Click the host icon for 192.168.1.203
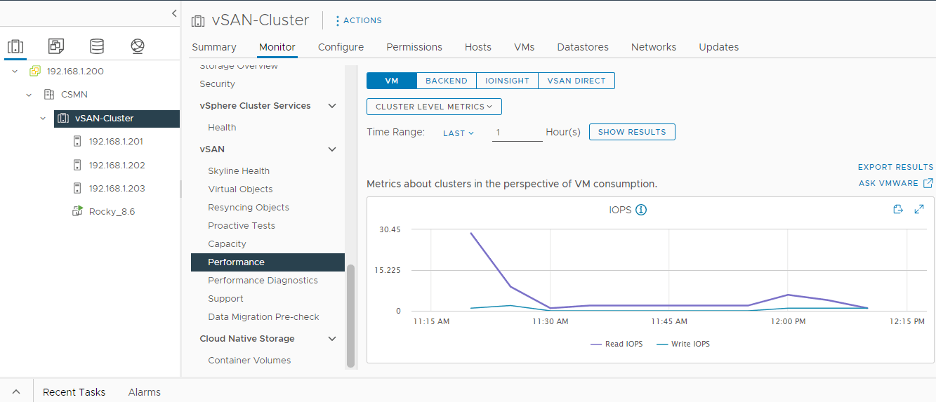 pyautogui.click(x=77, y=188)
